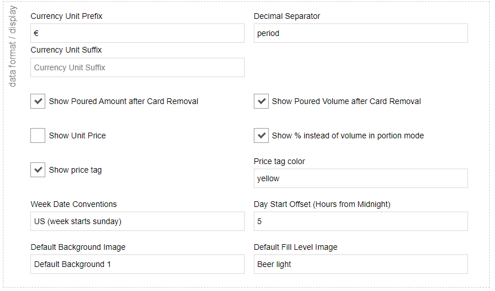Click the 'Week Date Conventions' field label
Screen dimensions: 495x291
pyautogui.click(x=73, y=204)
